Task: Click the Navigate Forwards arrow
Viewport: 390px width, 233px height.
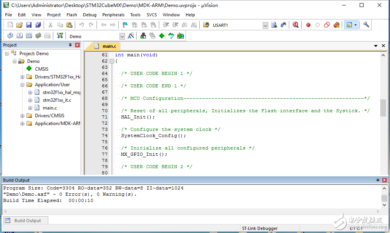Action: (112, 25)
